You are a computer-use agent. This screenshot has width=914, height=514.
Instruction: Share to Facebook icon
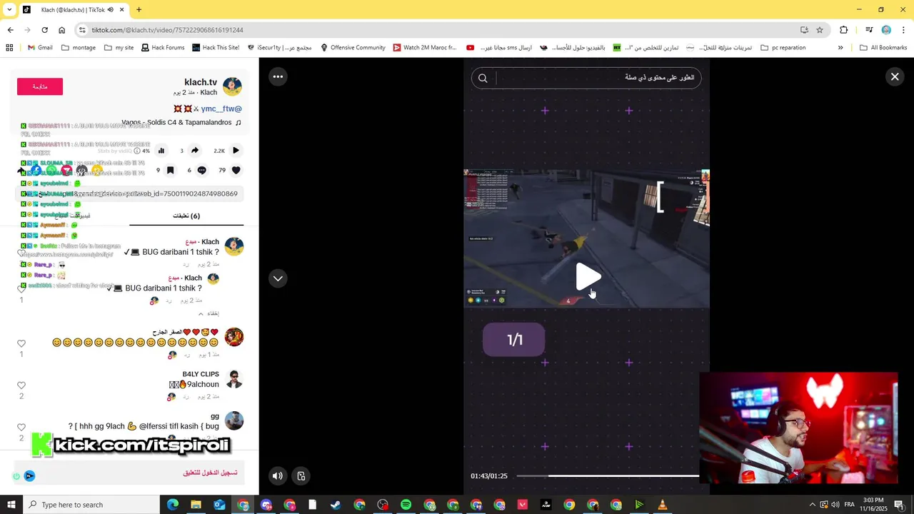coord(36,171)
